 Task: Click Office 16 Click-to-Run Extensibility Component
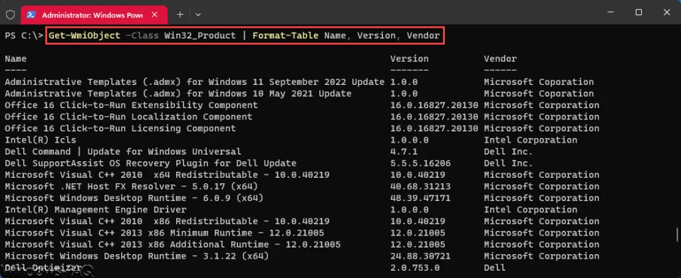(x=131, y=105)
